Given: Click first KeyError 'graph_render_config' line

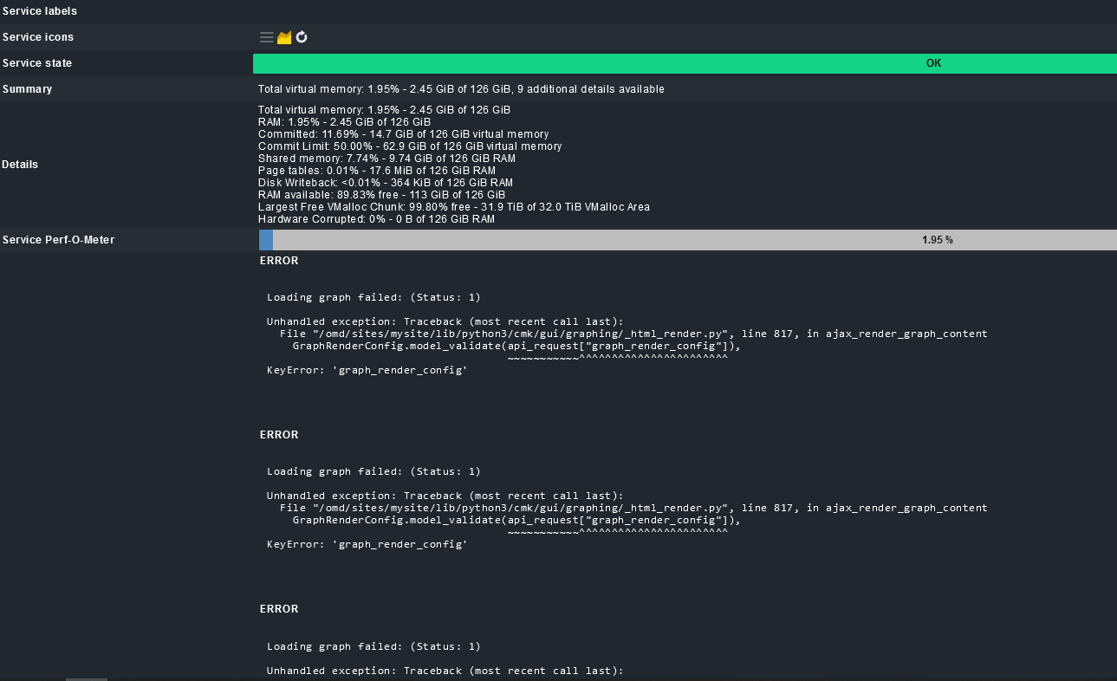Looking at the screenshot, I should (367, 370).
